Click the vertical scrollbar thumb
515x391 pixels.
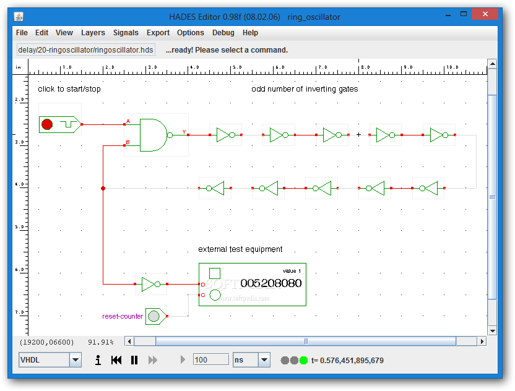tap(492, 197)
